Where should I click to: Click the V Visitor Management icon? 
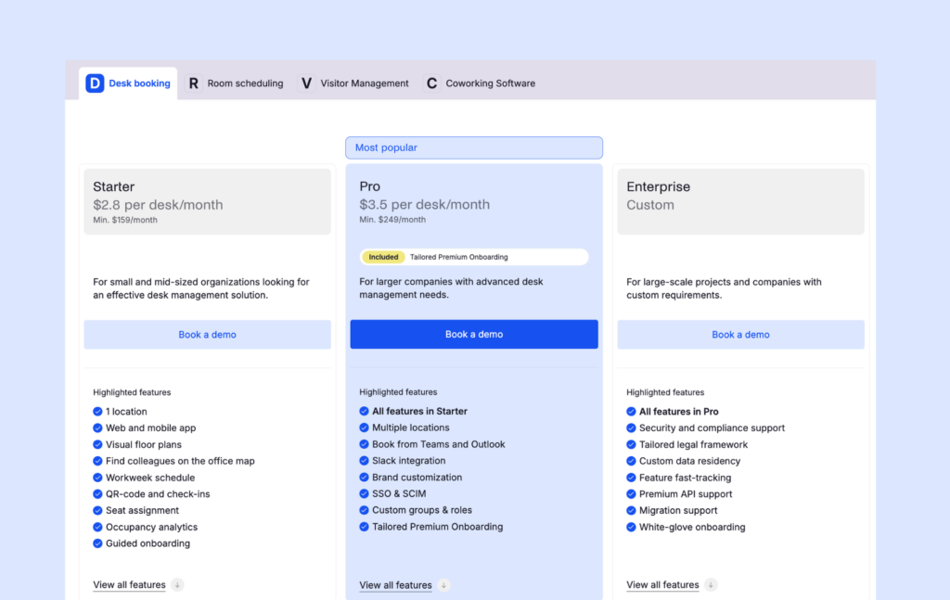coord(306,83)
